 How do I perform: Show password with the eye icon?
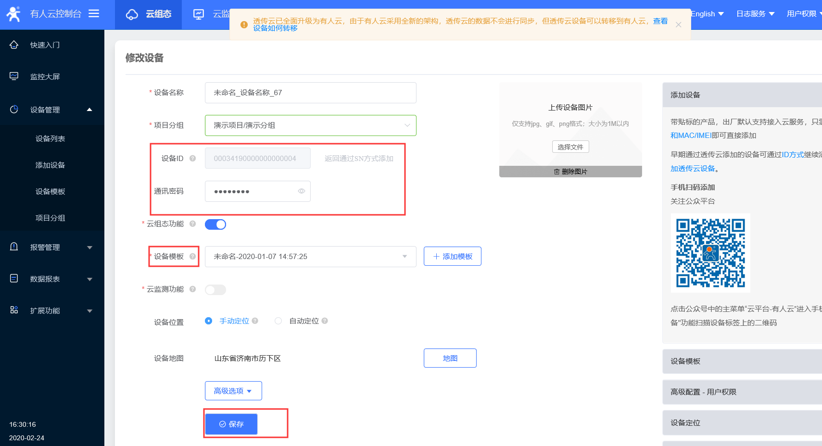pyautogui.click(x=302, y=191)
